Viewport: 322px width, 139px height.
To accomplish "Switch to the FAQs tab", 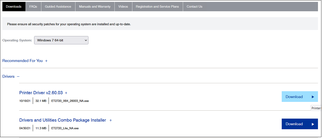I will (x=33, y=7).
